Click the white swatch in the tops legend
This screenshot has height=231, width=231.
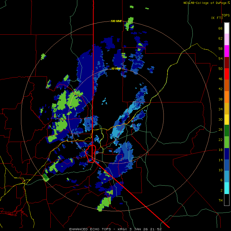point(227,28)
